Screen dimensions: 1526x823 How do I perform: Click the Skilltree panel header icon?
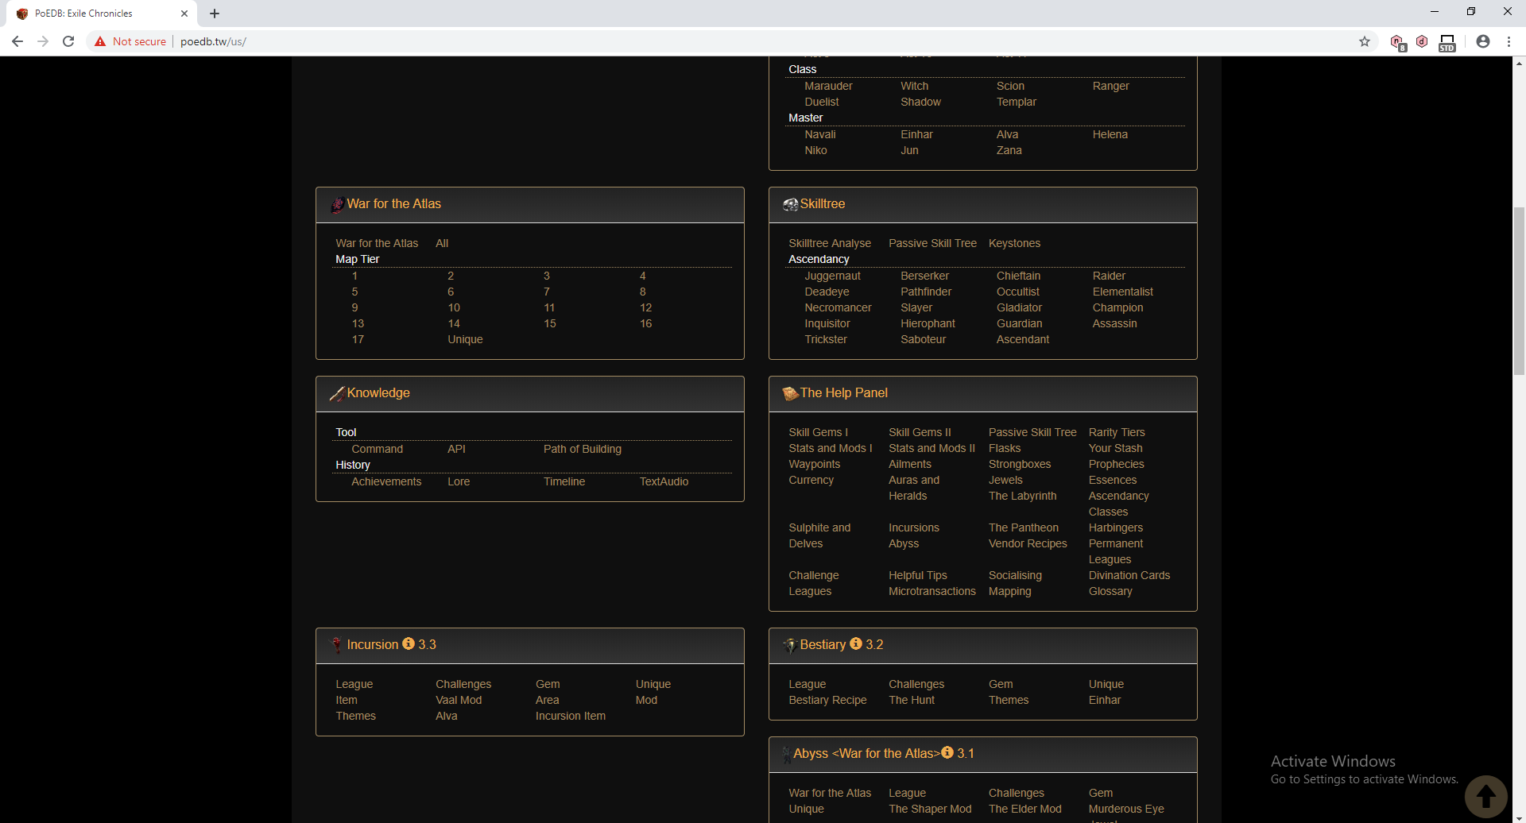[x=790, y=204]
